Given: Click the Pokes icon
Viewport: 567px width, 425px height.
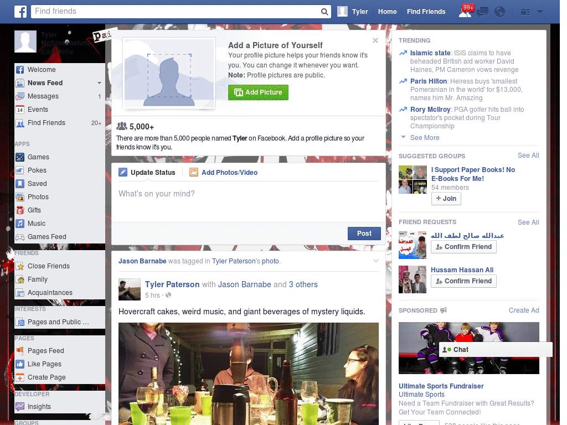Looking at the screenshot, I should [20, 170].
